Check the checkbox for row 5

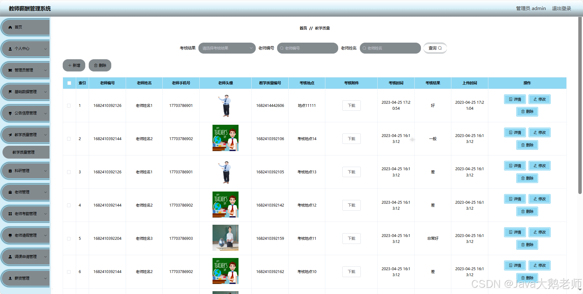point(69,239)
